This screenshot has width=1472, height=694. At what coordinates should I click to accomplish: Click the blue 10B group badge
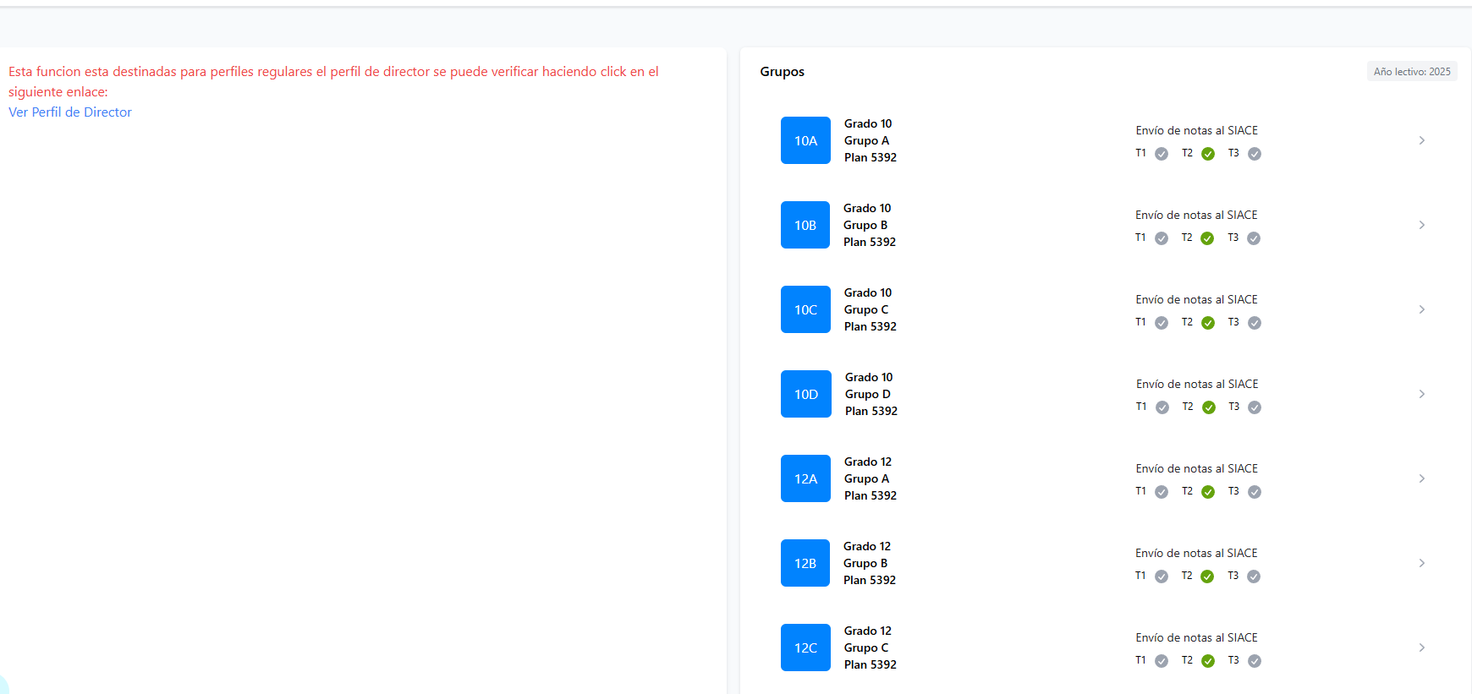805,225
